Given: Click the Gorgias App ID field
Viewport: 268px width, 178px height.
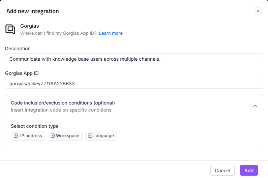Looking at the screenshot, I should tap(134, 84).
